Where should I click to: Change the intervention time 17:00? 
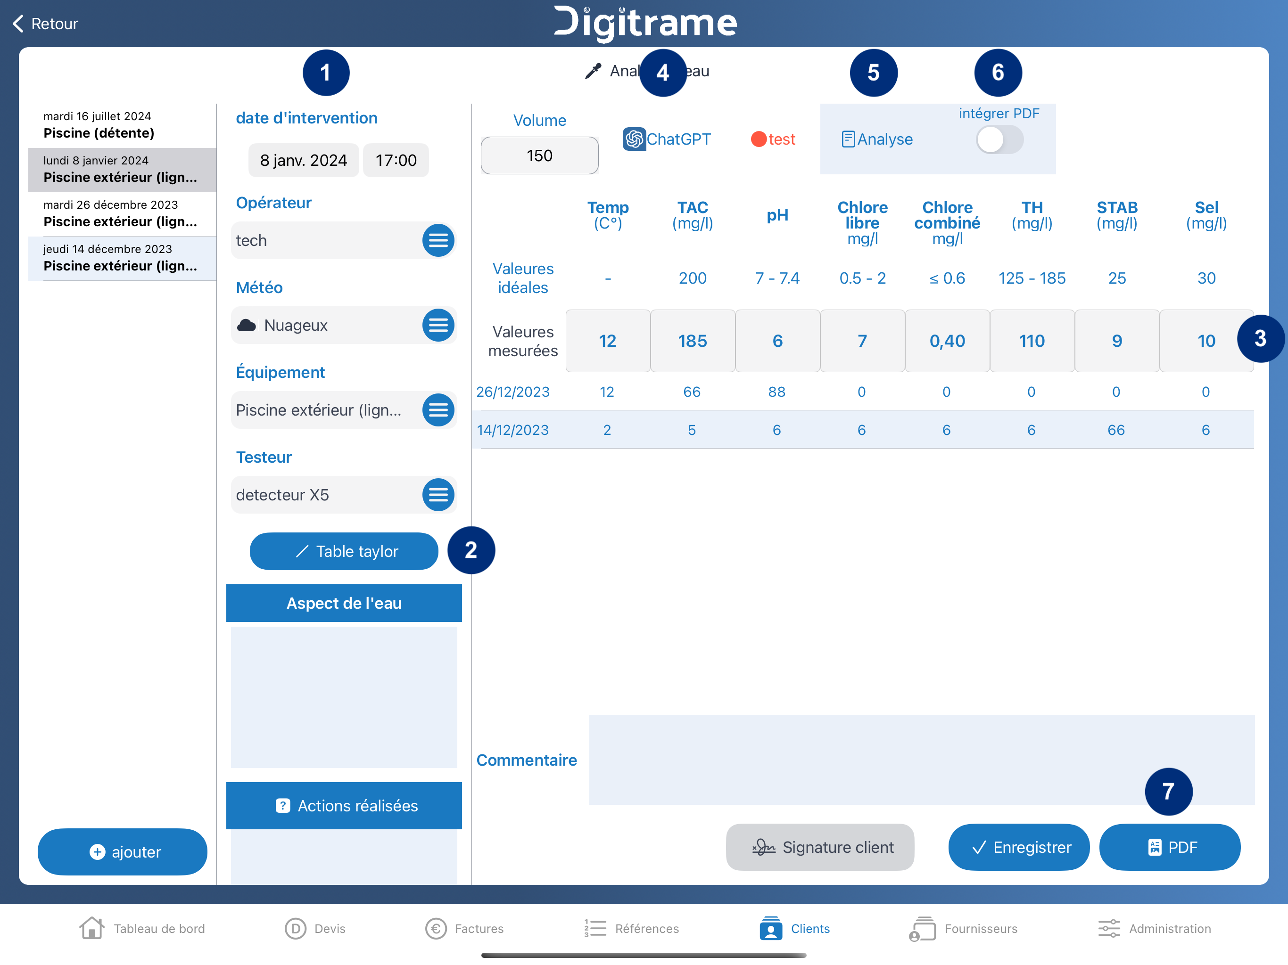click(396, 160)
